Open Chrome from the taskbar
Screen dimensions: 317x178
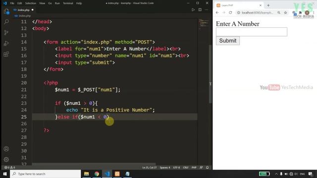pos(97,174)
